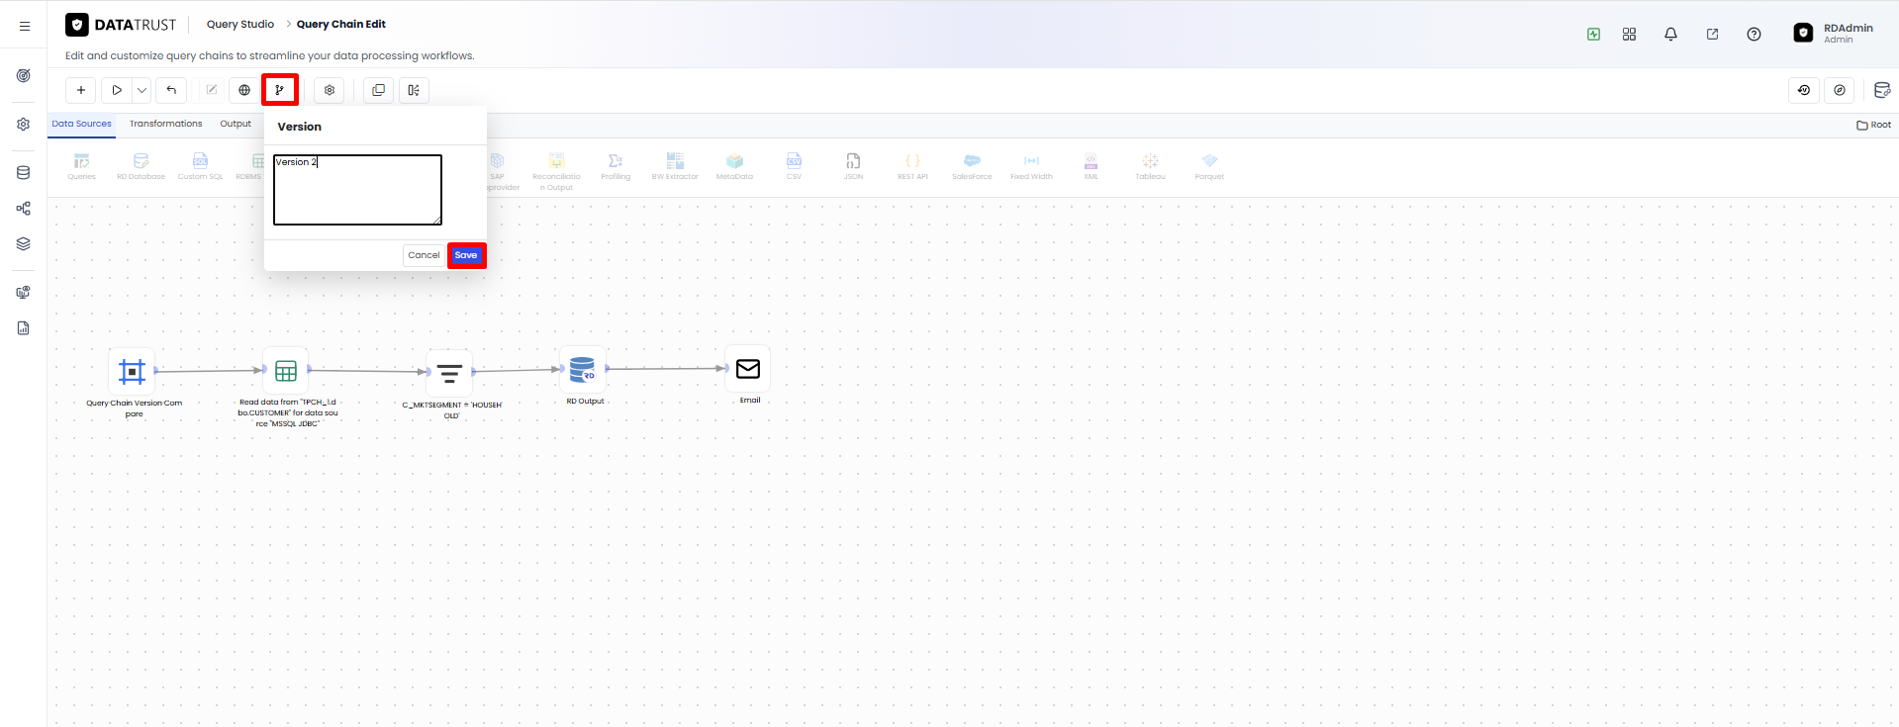Open the notifications bell

click(1670, 34)
